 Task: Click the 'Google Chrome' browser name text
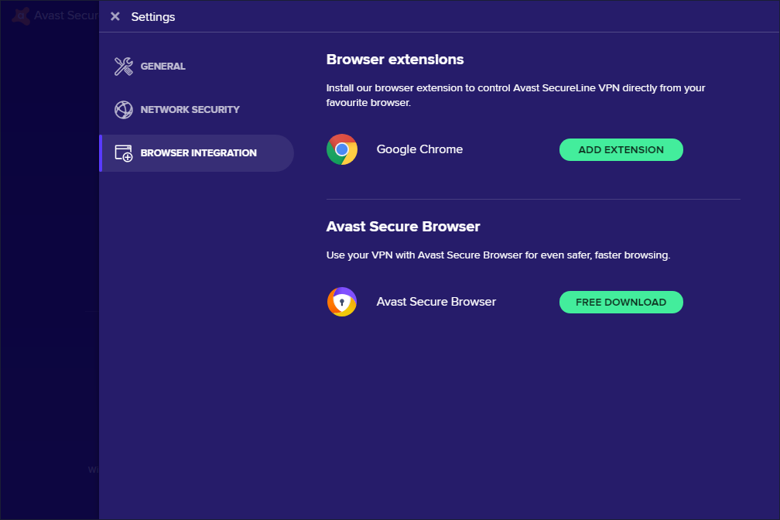(x=419, y=149)
